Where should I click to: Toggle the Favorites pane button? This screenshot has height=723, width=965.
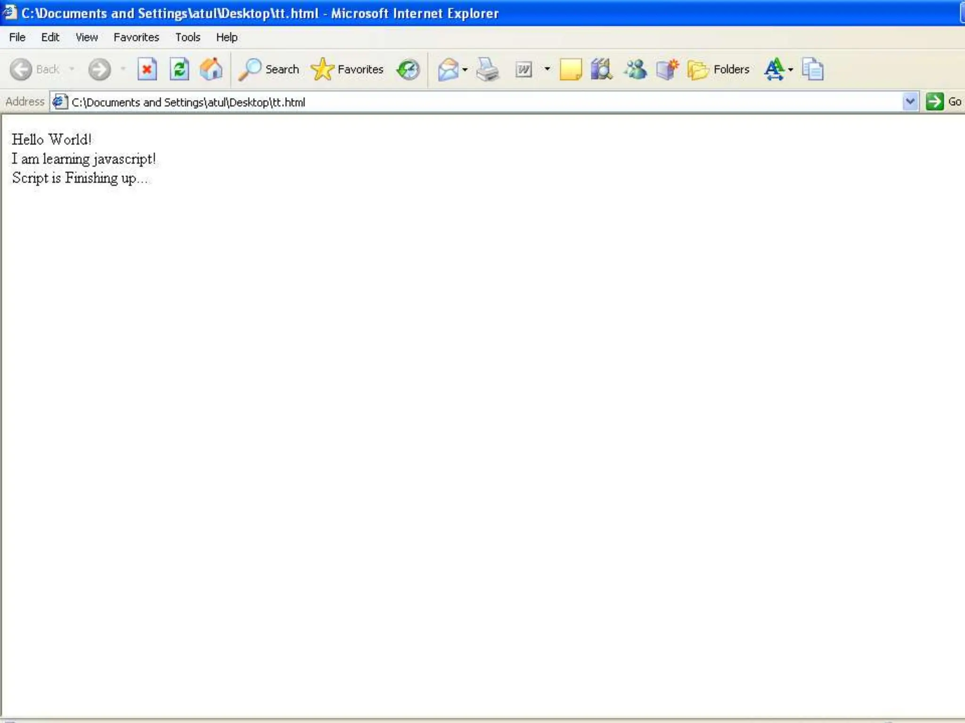click(347, 70)
